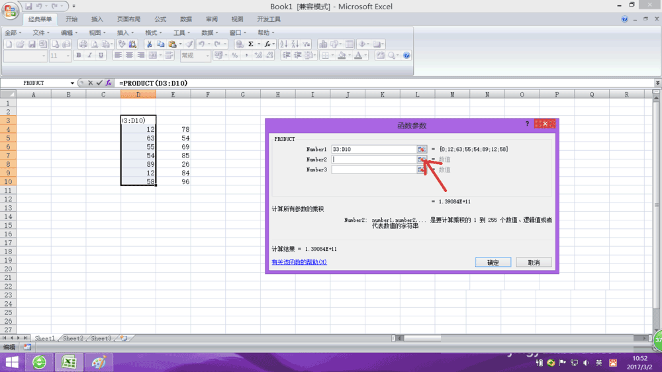Click the Open file toolbar icon
The image size is (662, 372).
(x=21, y=44)
